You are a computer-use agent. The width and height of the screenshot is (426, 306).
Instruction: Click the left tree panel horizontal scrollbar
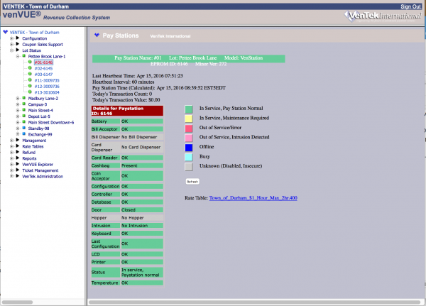17,302
